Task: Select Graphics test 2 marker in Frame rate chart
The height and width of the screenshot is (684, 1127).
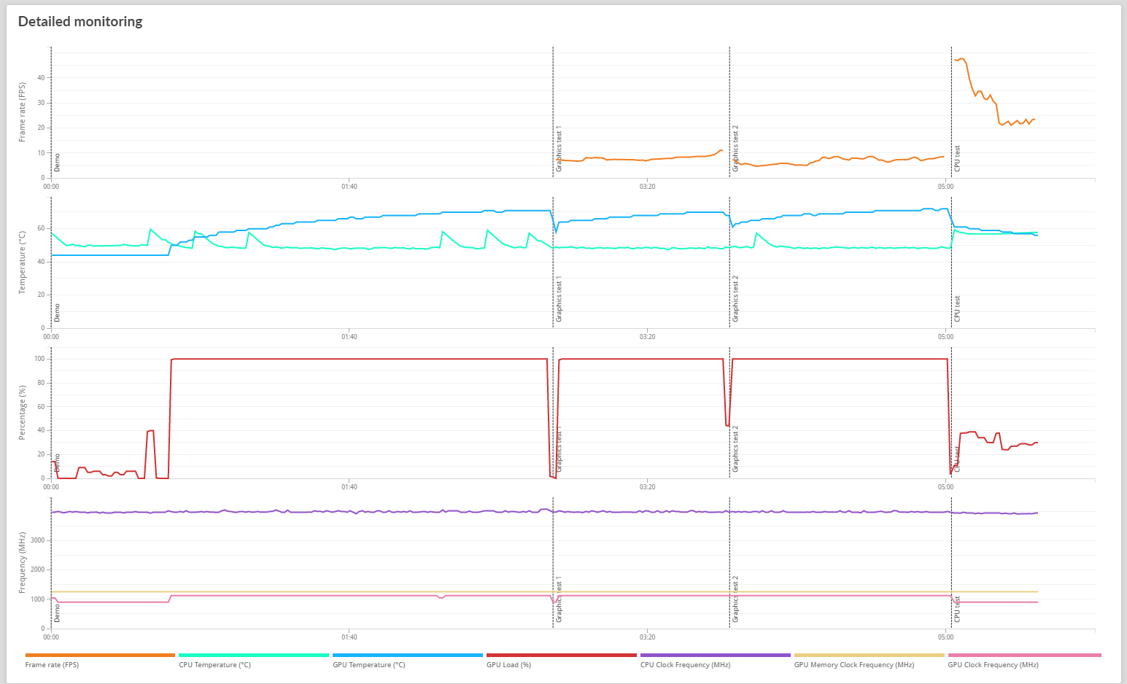Action: [x=736, y=149]
